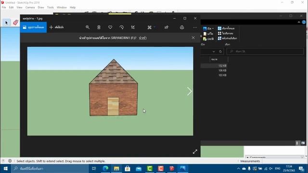Viewport: 308px width, 173px height.
Task: Delete the photo with trash icon
Action: point(99,27)
